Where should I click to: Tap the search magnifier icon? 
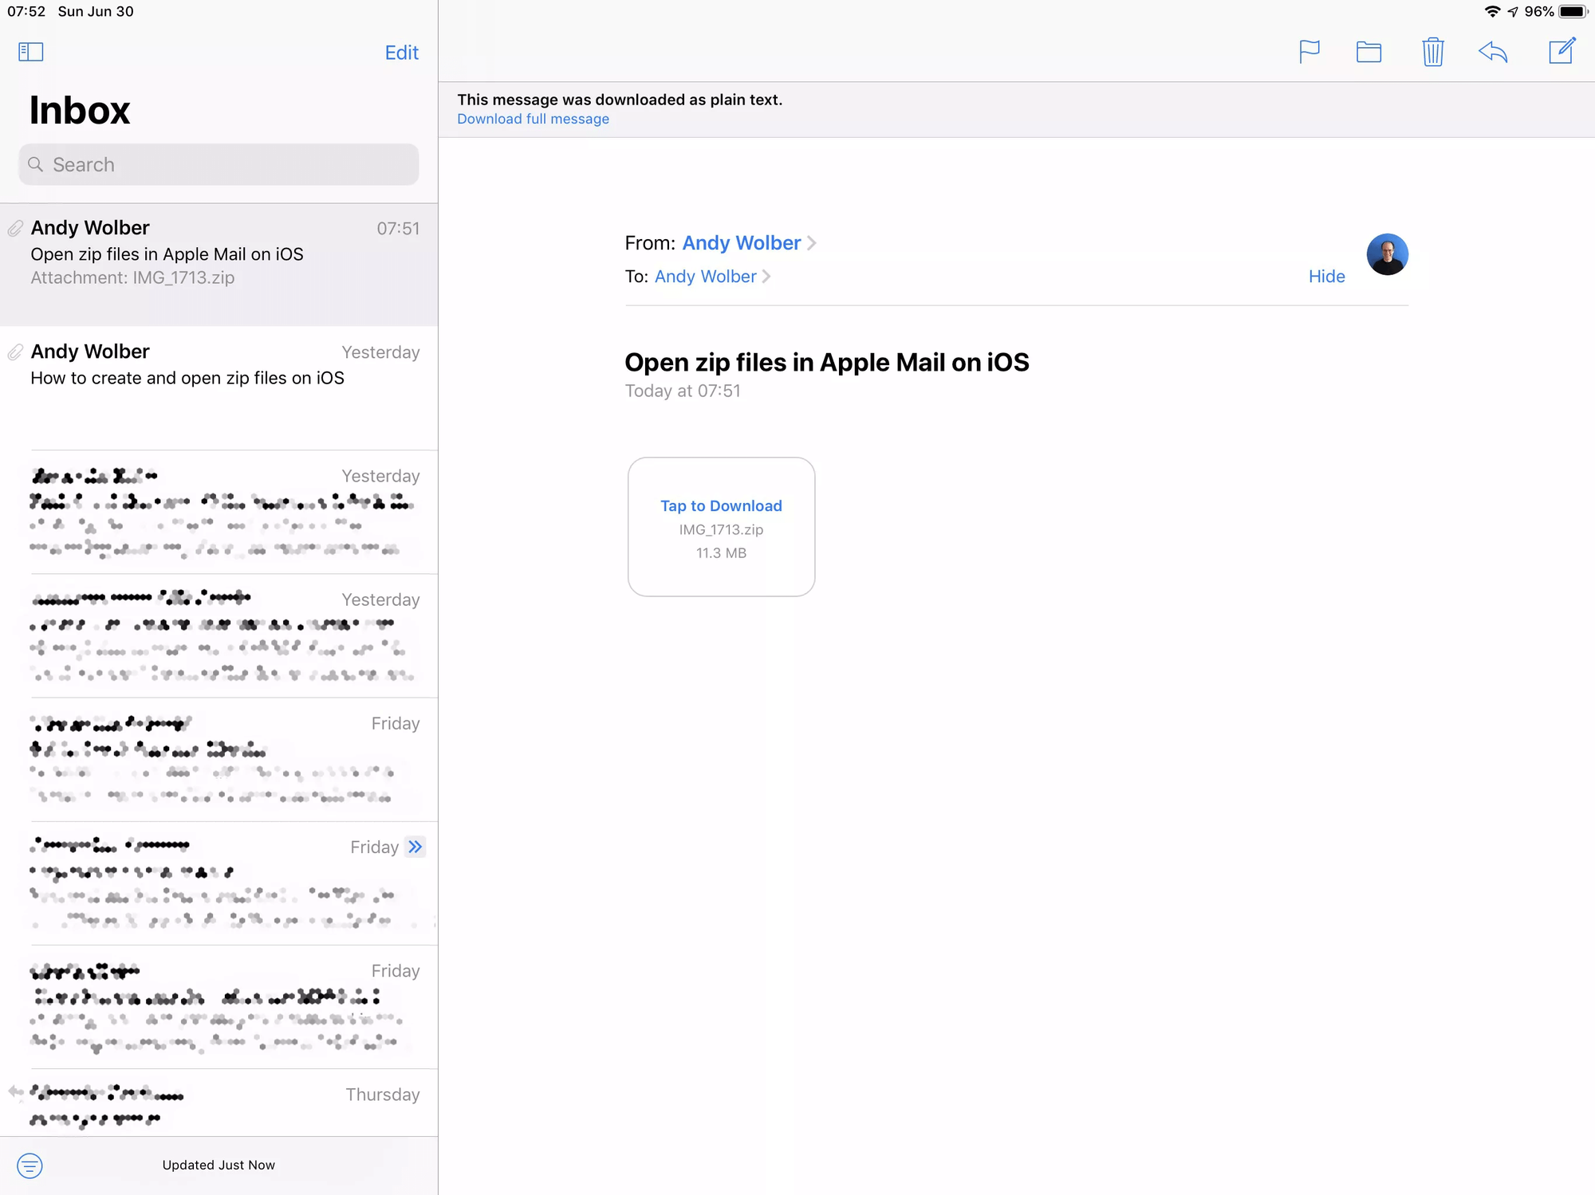[x=35, y=164]
